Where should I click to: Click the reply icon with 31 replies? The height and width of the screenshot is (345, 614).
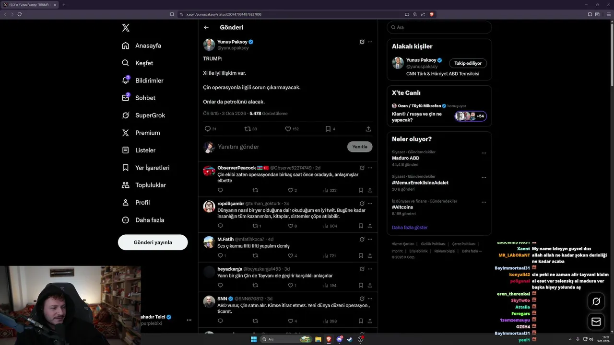click(x=208, y=129)
